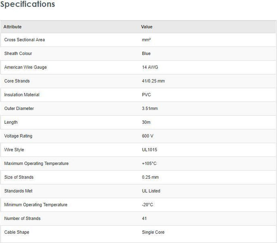Select the PVC value cell
Viewport: 277px width, 243px height.
pos(146,95)
